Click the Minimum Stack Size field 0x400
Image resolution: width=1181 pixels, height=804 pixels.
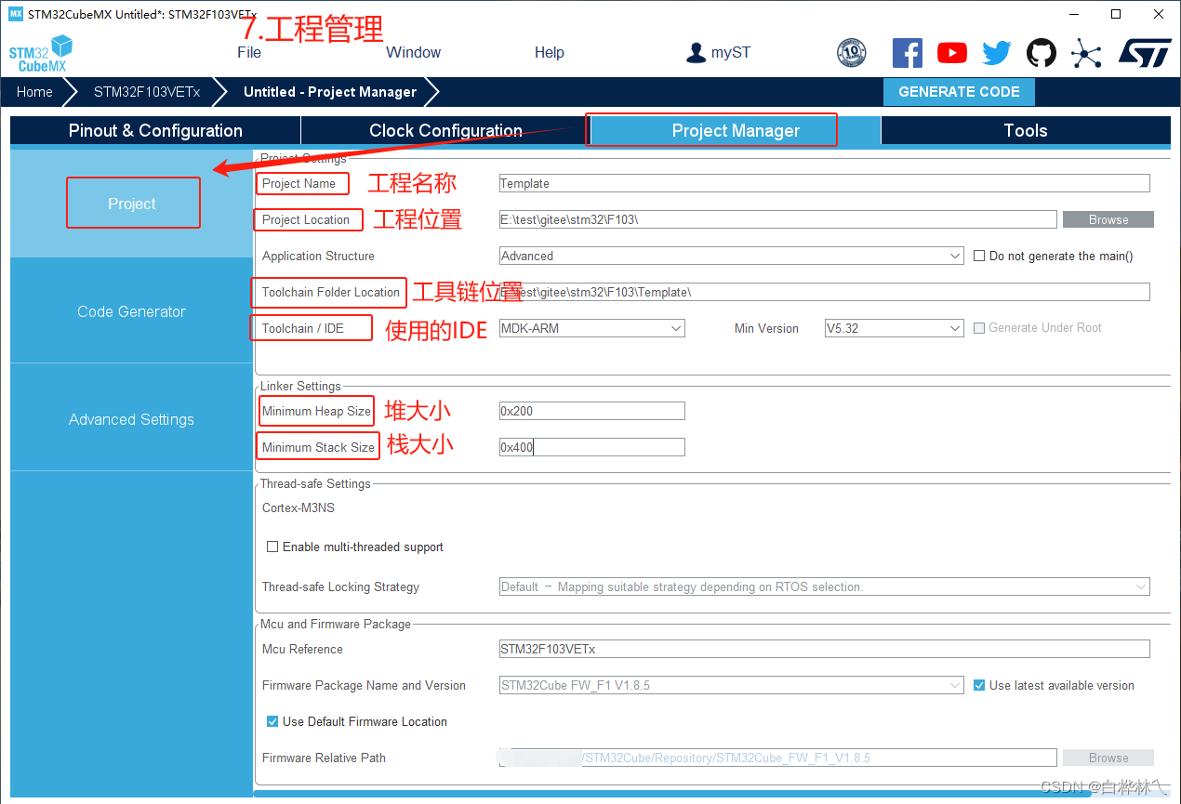coord(592,447)
